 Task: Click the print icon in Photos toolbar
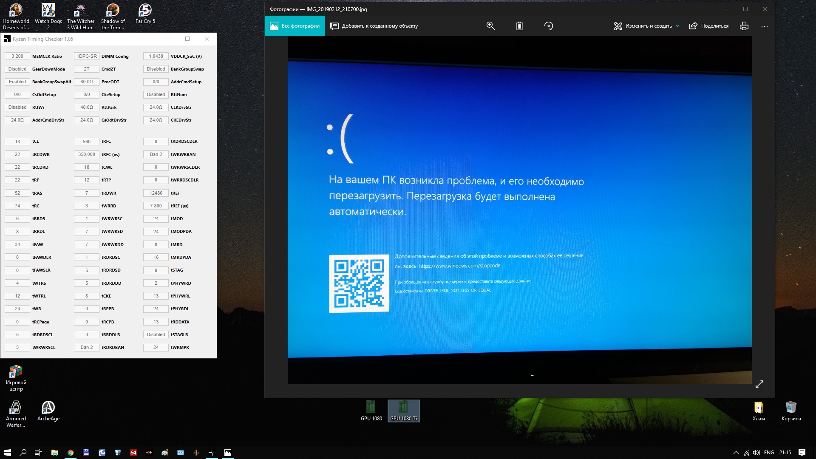pyautogui.click(x=744, y=26)
